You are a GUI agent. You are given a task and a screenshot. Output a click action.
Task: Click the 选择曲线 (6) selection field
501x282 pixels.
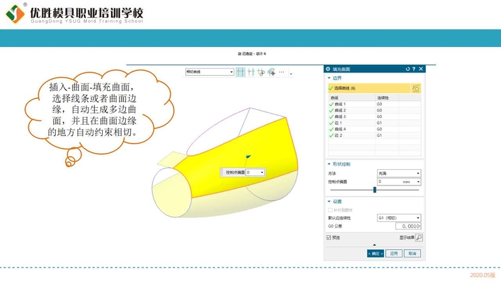tap(369, 88)
